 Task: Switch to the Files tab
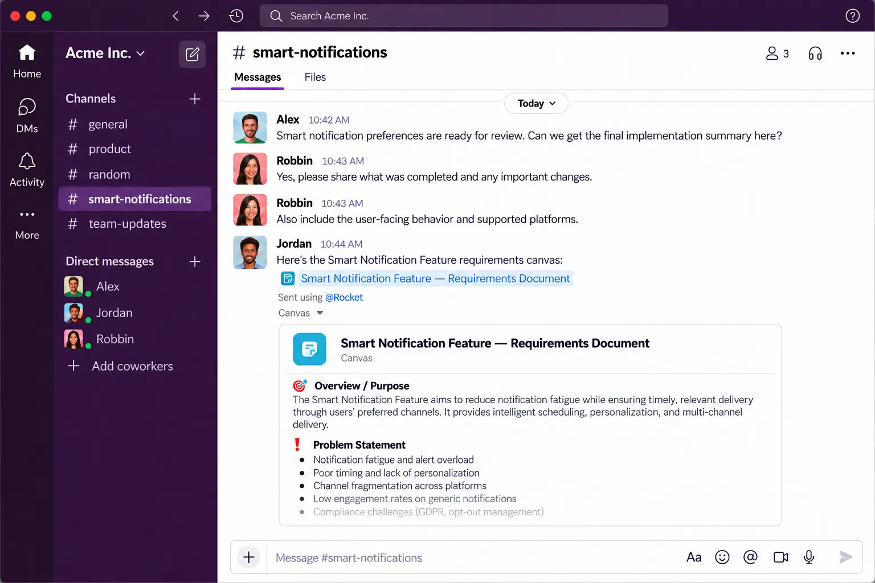click(x=315, y=77)
